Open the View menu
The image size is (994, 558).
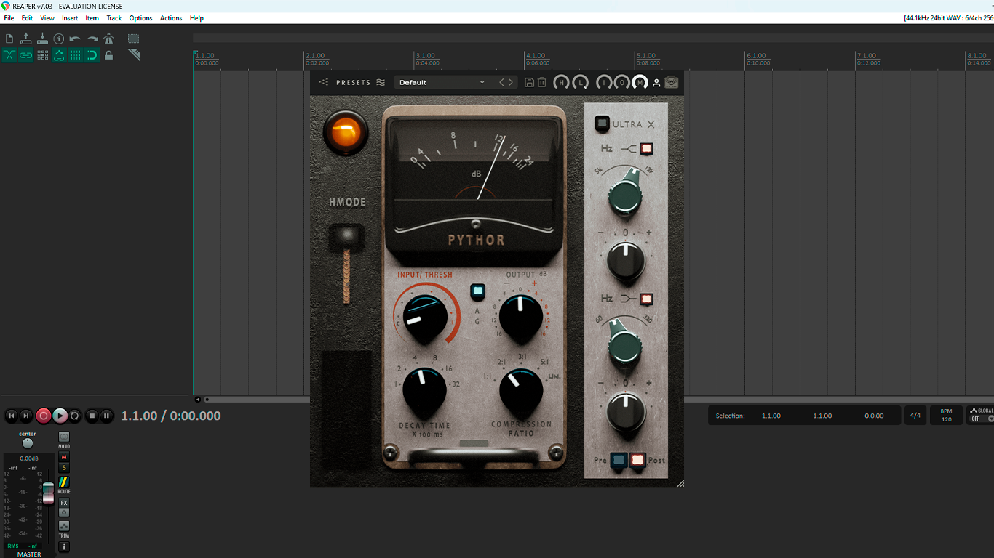(x=47, y=18)
